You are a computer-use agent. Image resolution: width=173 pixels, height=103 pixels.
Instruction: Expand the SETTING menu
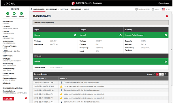[x=65, y=9]
